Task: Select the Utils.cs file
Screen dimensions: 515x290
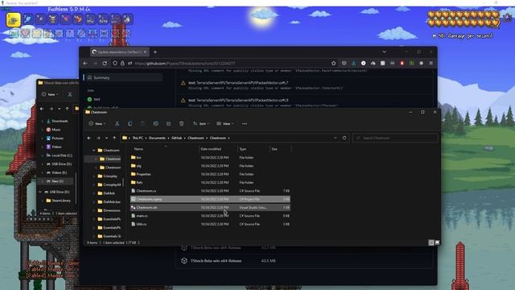Action: point(210,224)
